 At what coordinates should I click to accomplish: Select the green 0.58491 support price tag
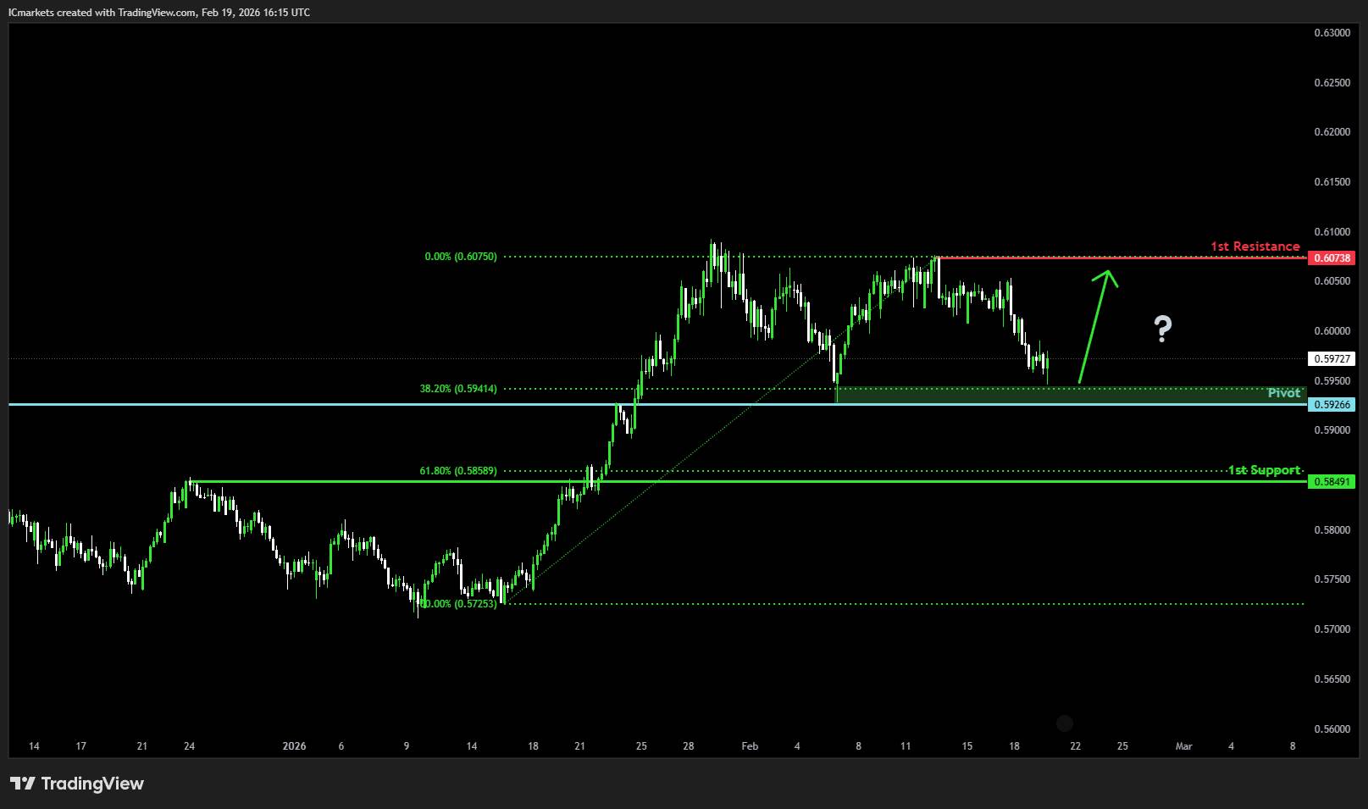(1331, 481)
